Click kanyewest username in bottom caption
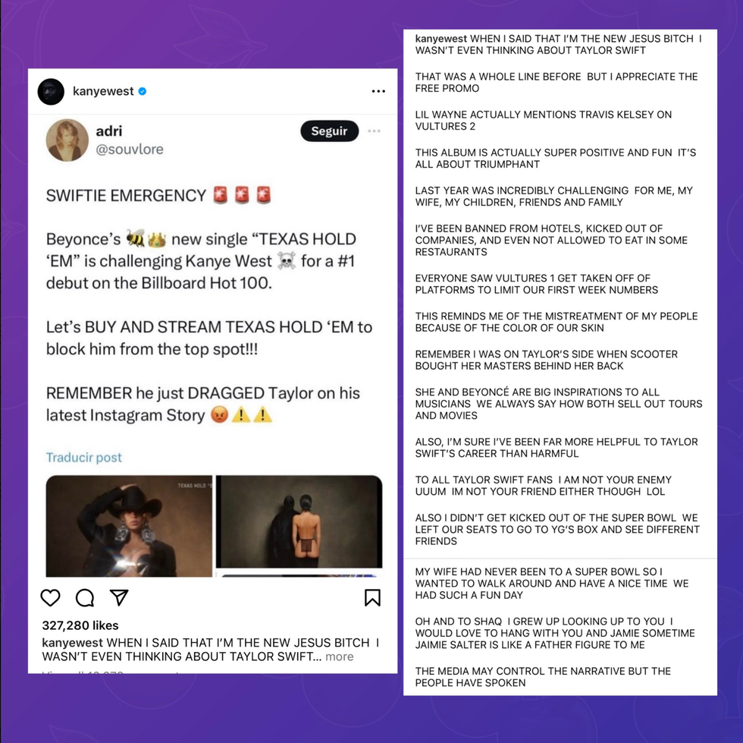The height and width of the screenshot is (743, 743). (x=72, y=643)
